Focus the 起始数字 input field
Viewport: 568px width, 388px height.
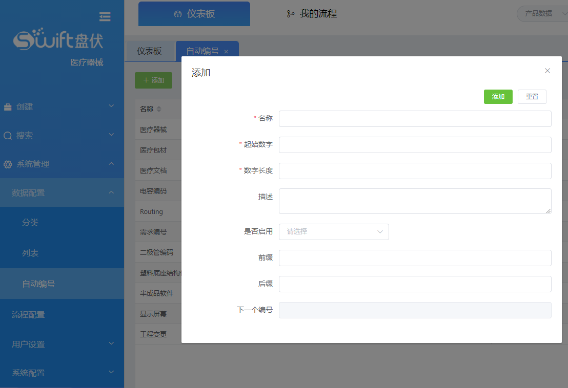coord(415,145)
